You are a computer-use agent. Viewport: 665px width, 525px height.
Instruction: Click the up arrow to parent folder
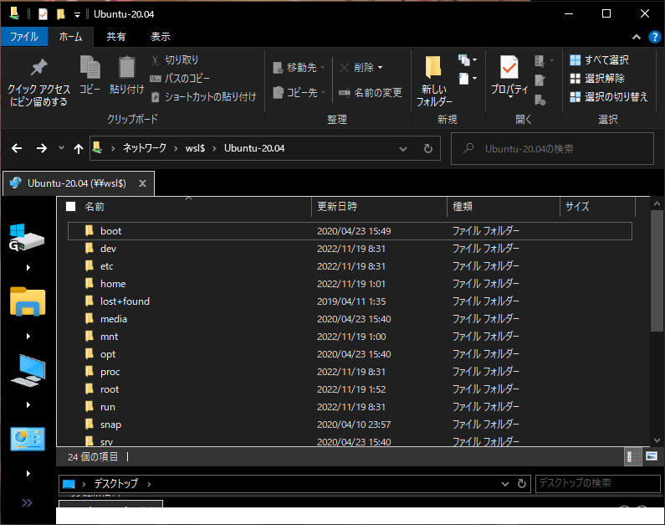tap(79, 148)
